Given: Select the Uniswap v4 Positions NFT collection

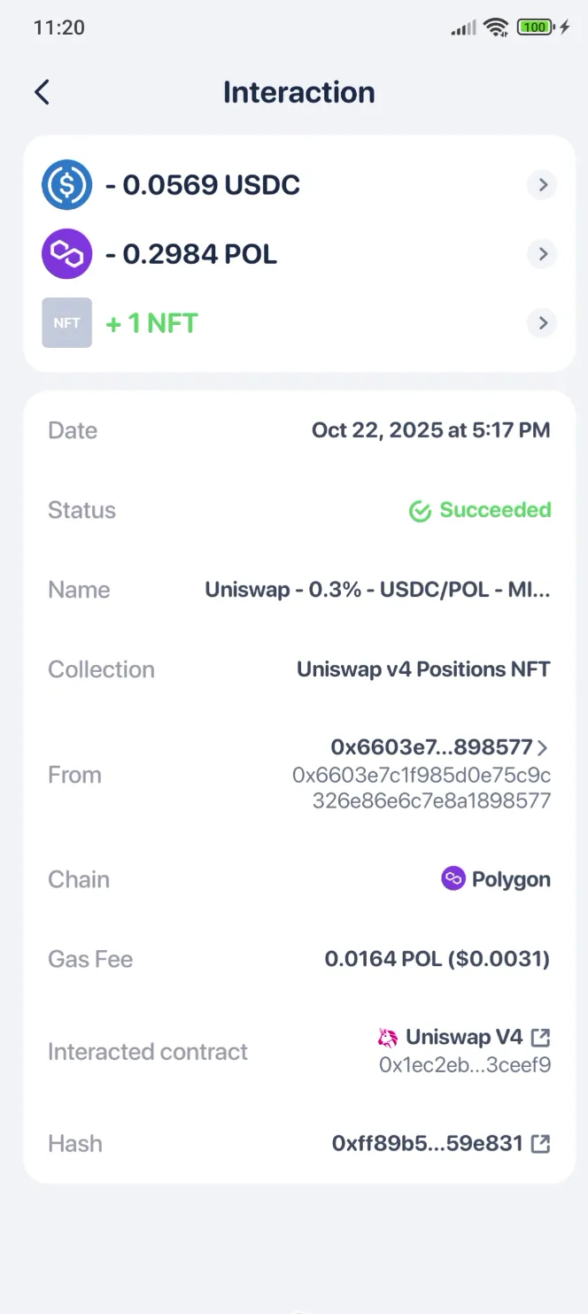Looking at the screenshot, I should click(x=423, y=669).
